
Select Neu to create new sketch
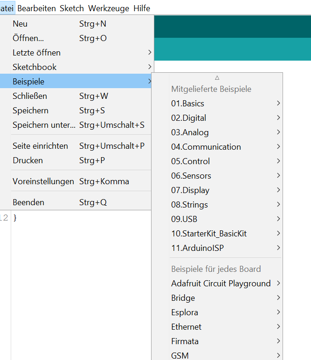pos(20,24)
